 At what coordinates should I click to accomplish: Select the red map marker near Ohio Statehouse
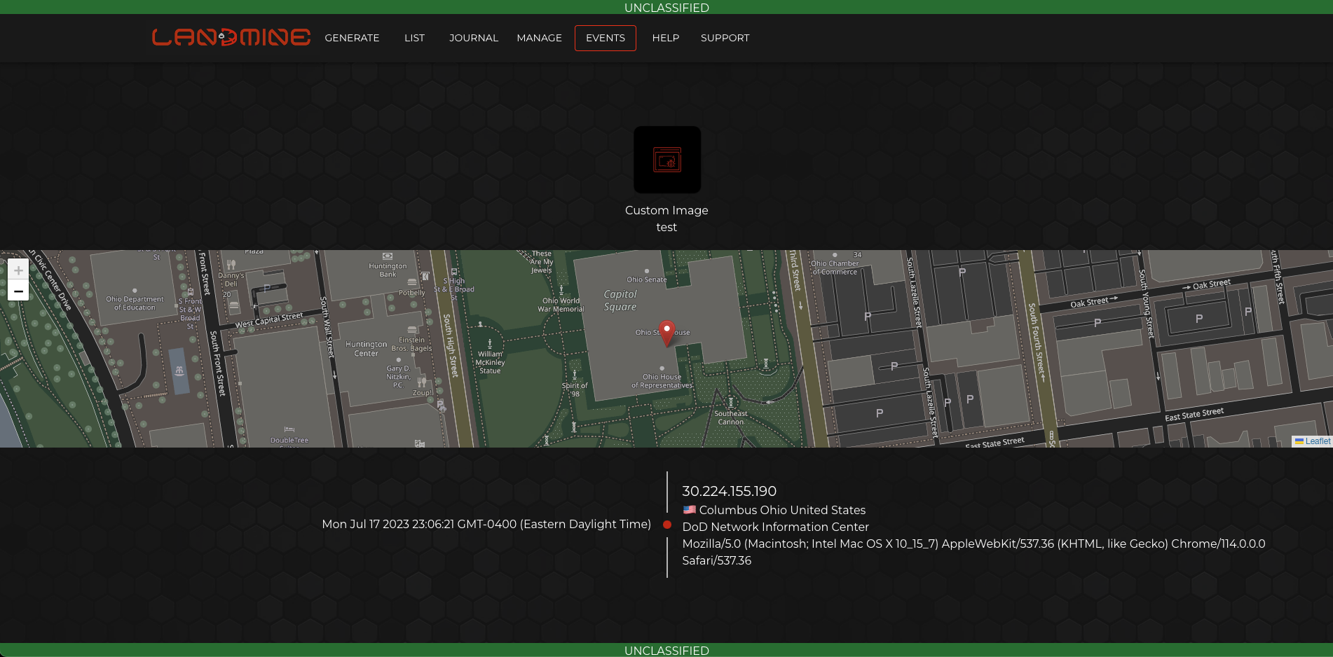point(666,333)
